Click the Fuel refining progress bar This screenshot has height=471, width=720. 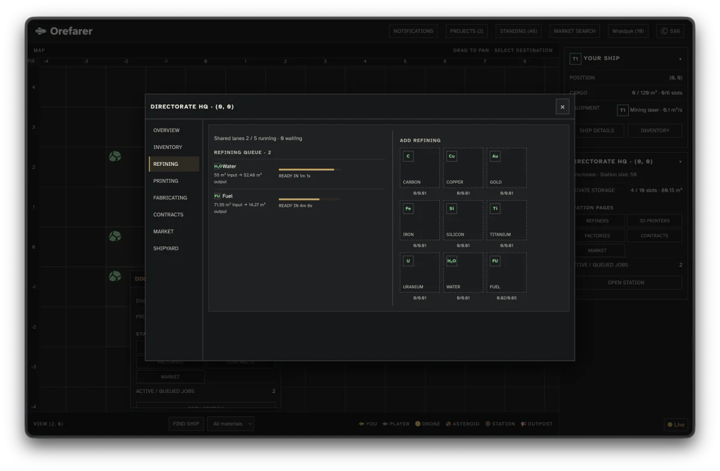(x=310, y=199)
